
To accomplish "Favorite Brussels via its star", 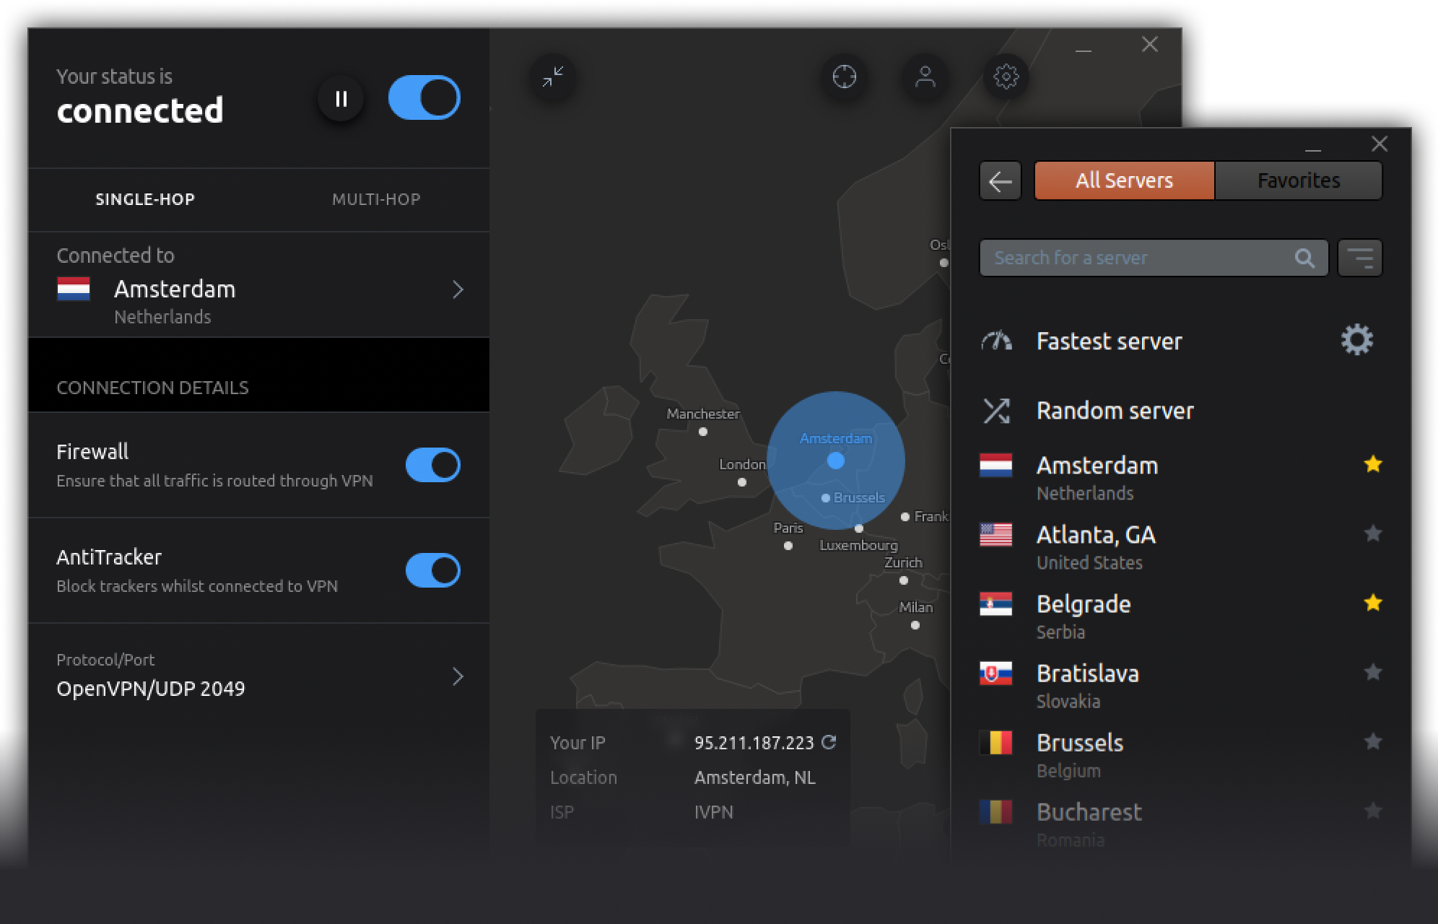I will click(x=1373, y=741).
